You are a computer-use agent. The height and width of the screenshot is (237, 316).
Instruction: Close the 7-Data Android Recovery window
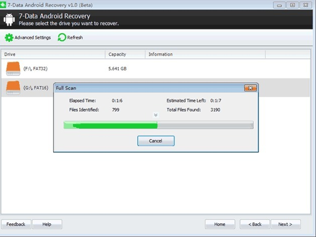(x=306, y=5)
